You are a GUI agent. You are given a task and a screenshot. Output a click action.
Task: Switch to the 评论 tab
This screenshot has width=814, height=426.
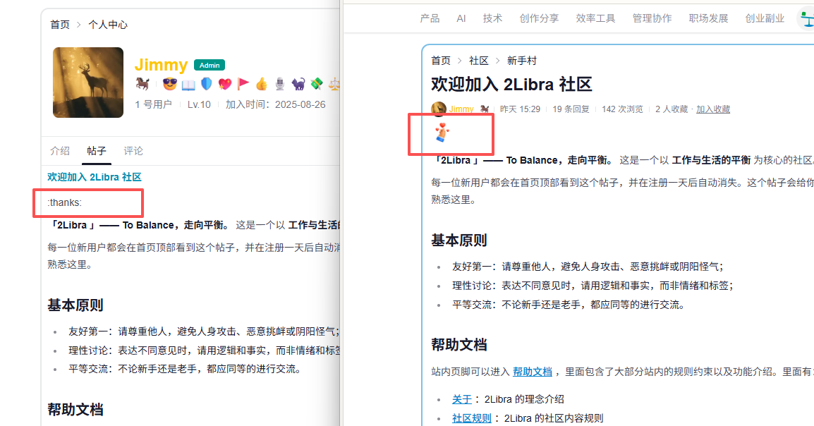point(133,151)
